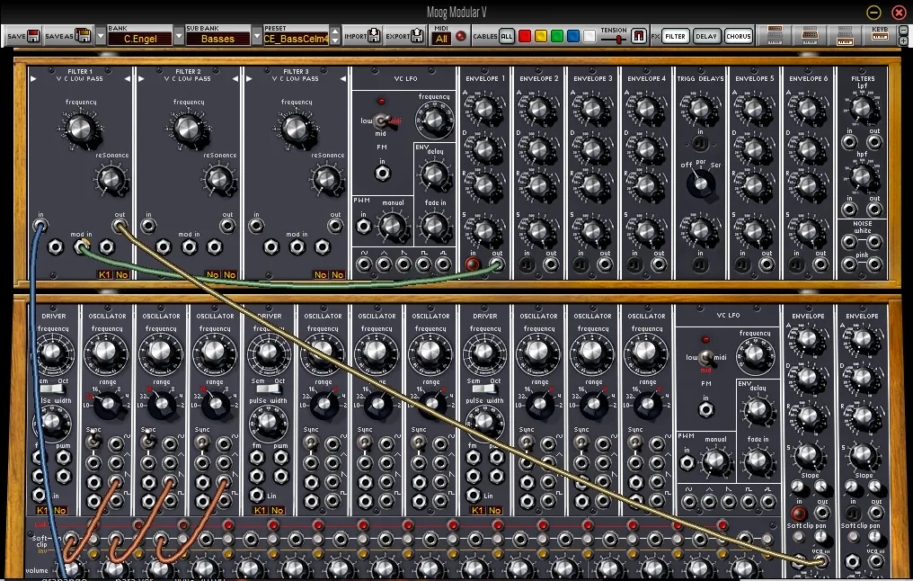This screenshot has height=581, width=913.
Task: Click K1 button under Filter 1
Action: (x=105, y=274)
